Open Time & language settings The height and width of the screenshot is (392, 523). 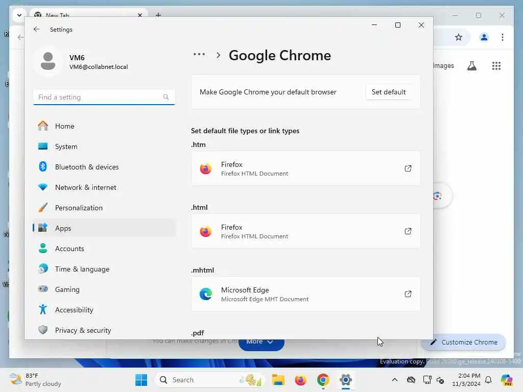click(104, 269)
